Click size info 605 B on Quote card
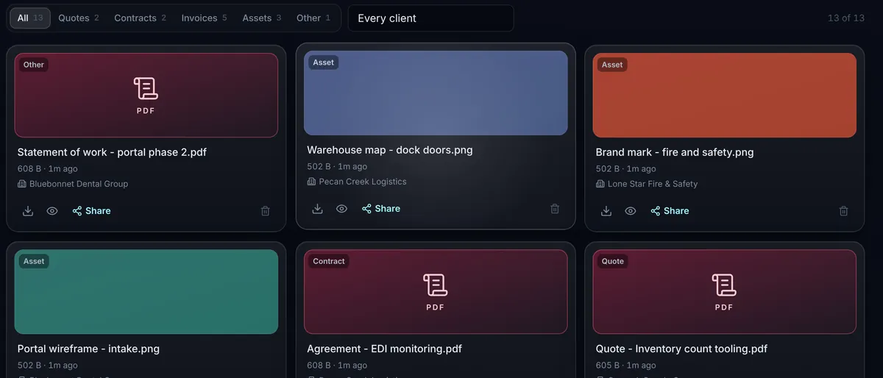 (608, 365)
